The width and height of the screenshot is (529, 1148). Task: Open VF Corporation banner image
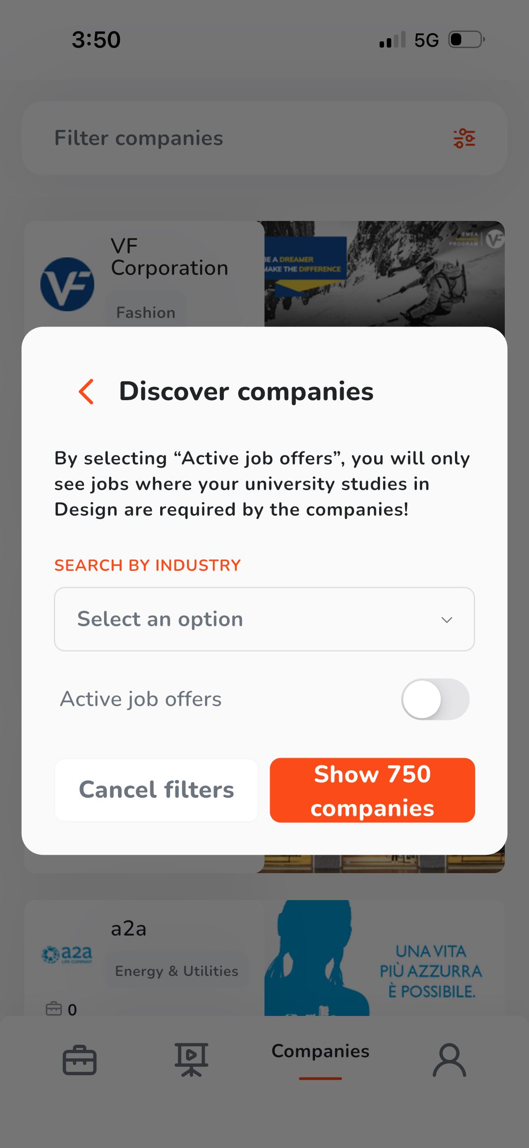pos(384,274)
